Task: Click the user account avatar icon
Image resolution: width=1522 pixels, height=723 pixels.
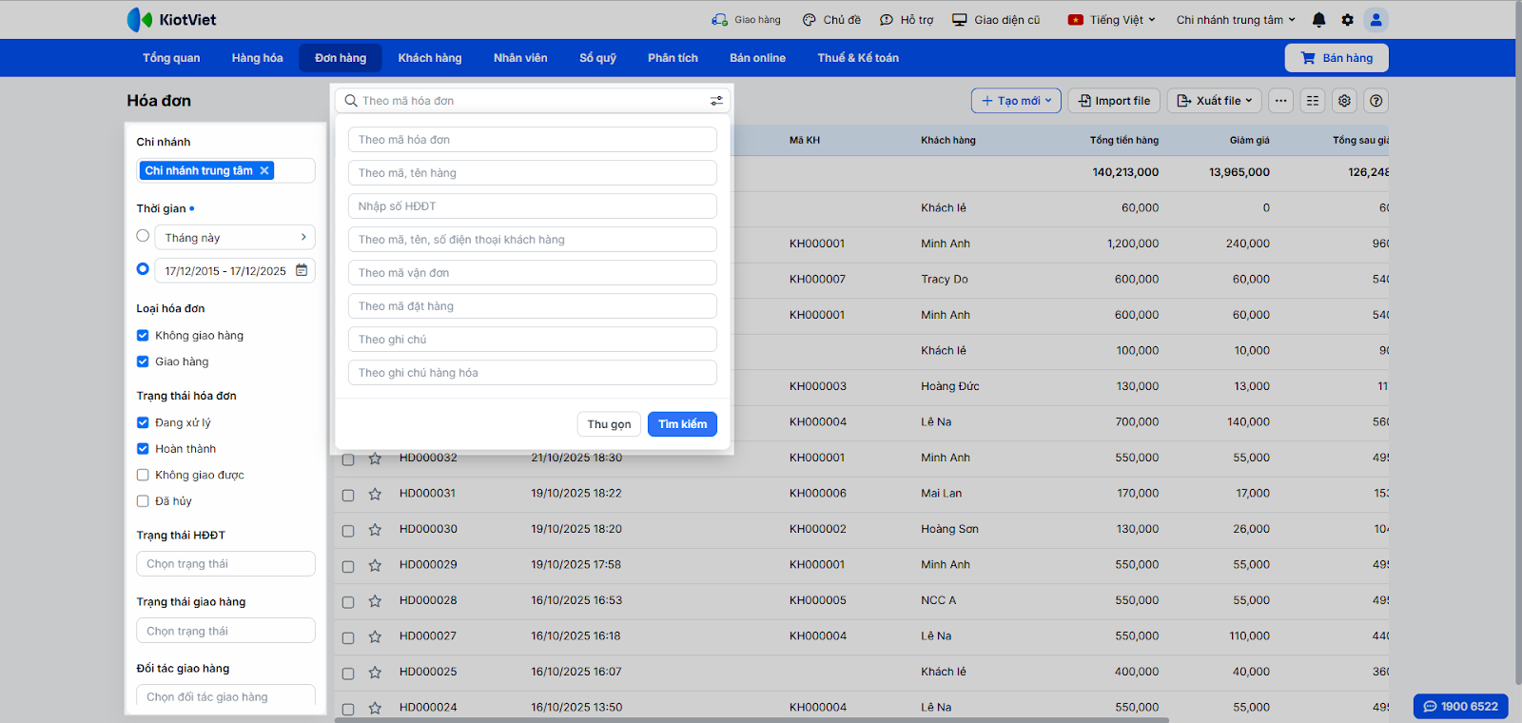Action: (1376, 20)
